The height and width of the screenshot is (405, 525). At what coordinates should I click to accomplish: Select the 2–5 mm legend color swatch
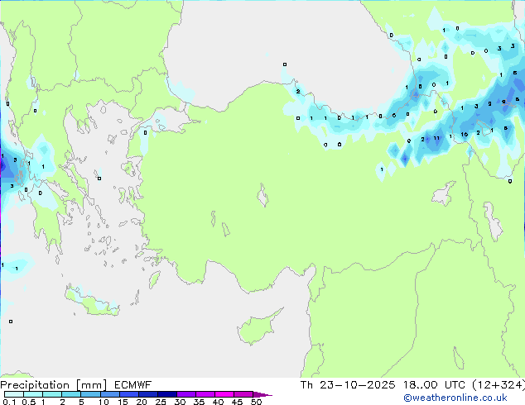click(71, 394)
